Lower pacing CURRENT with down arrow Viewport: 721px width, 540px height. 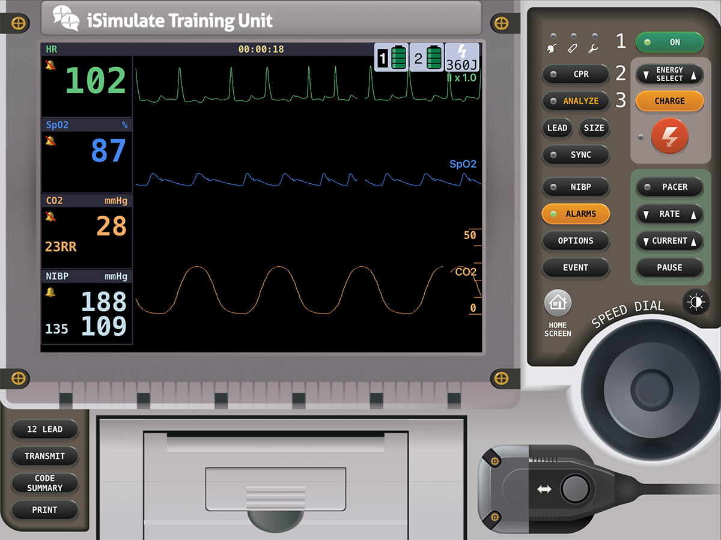(x=646, y=241)
